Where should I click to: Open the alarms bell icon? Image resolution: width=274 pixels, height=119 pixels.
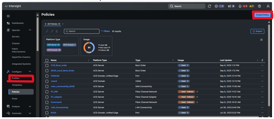coord(240,6)
